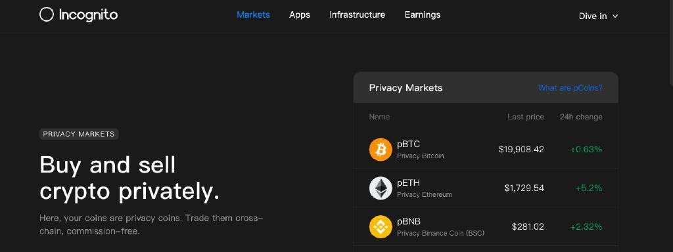
Task: Select the pETH name text
Action: (x=408, y=182)
